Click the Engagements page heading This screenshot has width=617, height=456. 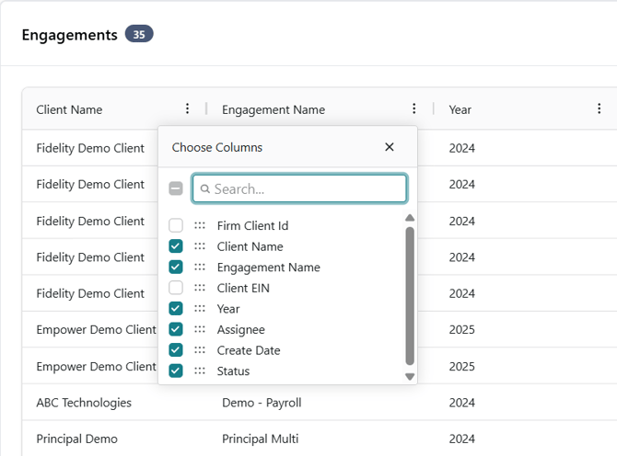click(70, 35)
